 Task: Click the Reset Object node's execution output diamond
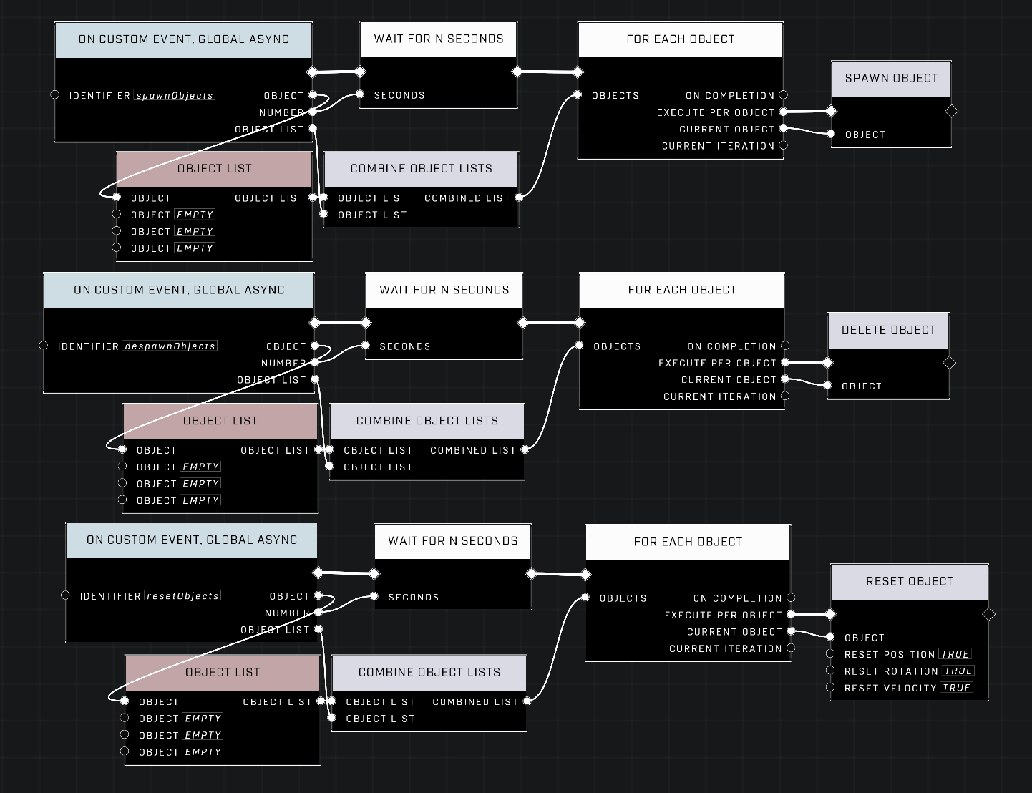988,614
